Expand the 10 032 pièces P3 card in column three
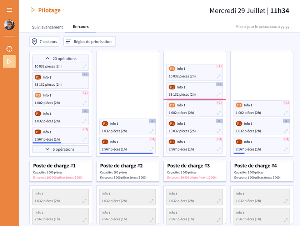300x226 pixels. (219, 76)
